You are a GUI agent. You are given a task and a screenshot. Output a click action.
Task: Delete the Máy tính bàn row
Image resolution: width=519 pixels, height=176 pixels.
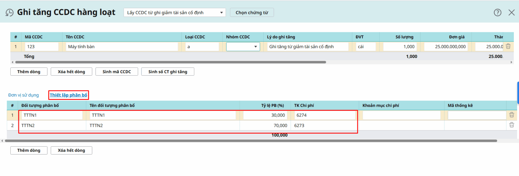click(508, 47)
